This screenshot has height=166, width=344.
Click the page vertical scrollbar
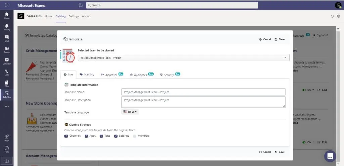click(x=338, y=96)
